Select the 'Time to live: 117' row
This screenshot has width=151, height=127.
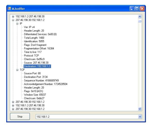pos(33,52)
